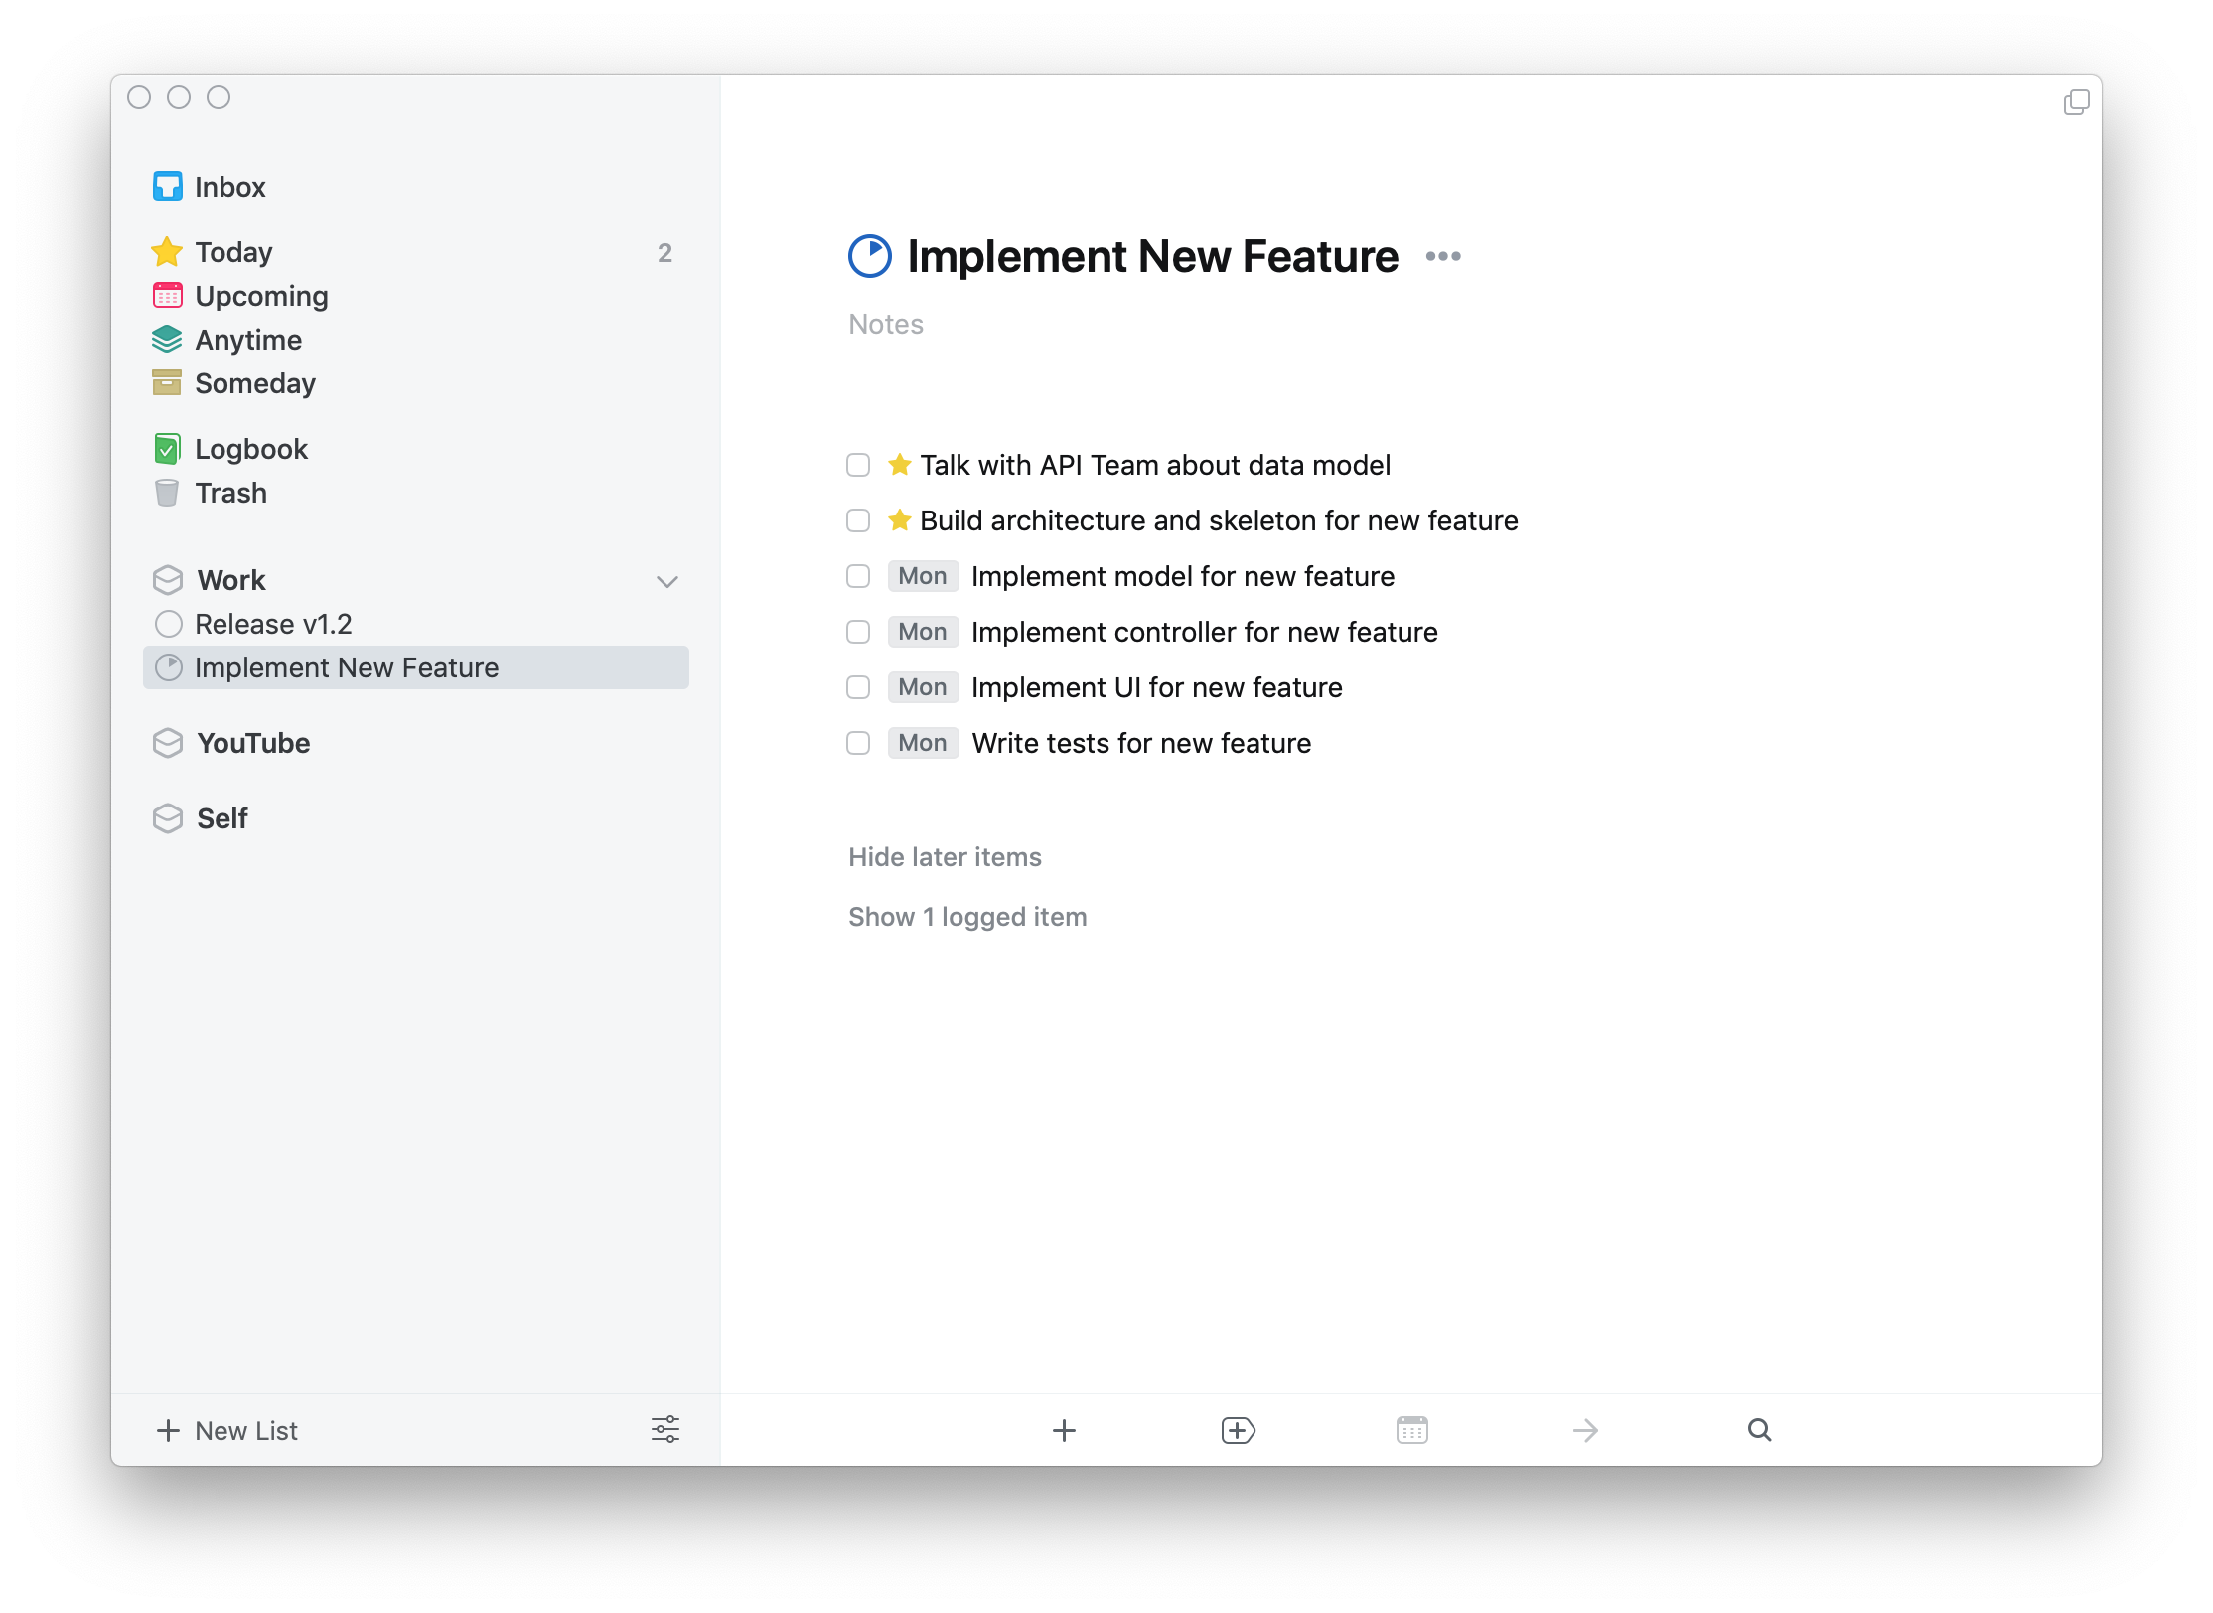Click the in-progress circle icon on task
The width and height of the screenshot is (2213, 1613).
coord(869,256)
